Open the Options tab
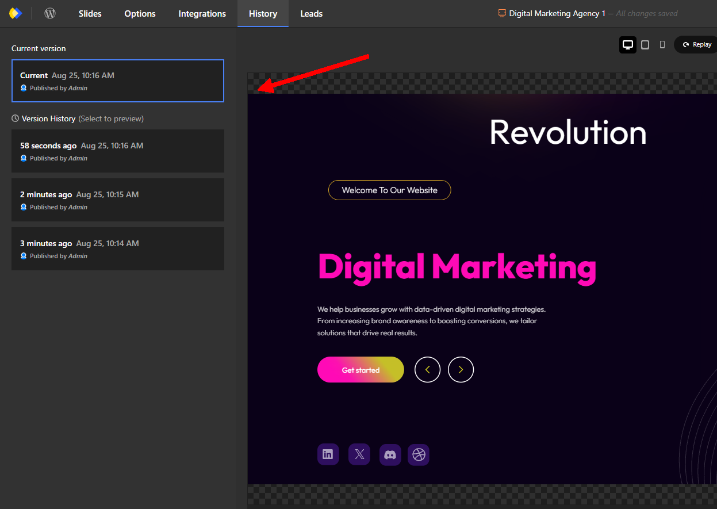 [140, 13]
